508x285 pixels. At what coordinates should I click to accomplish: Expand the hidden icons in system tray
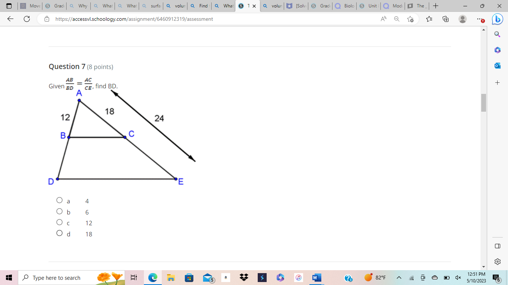click(x=399, y=278)
